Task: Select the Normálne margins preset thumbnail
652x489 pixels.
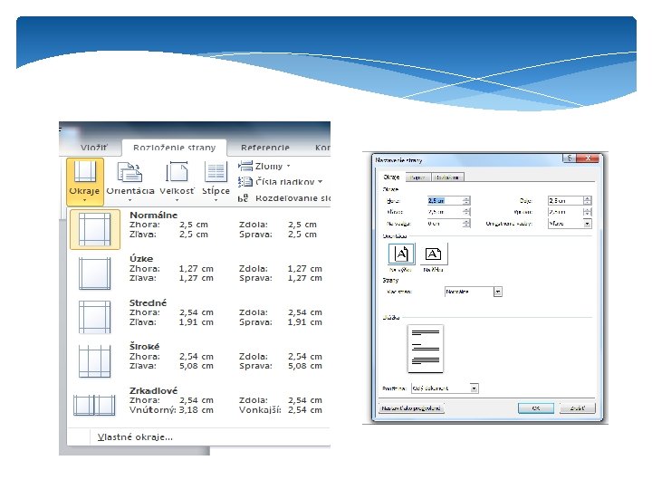Action: click(x=95, y=229)
